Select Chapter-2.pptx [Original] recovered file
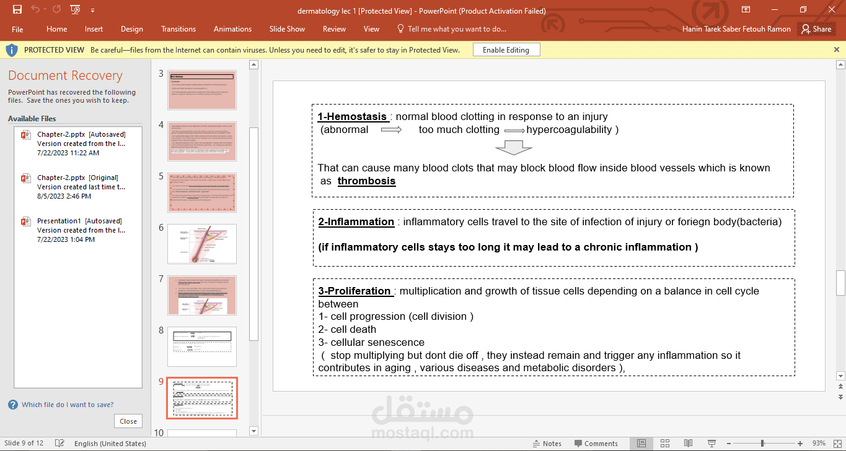Screen dimensions: 846x451 pyautogui.click(x=78, y=187)
